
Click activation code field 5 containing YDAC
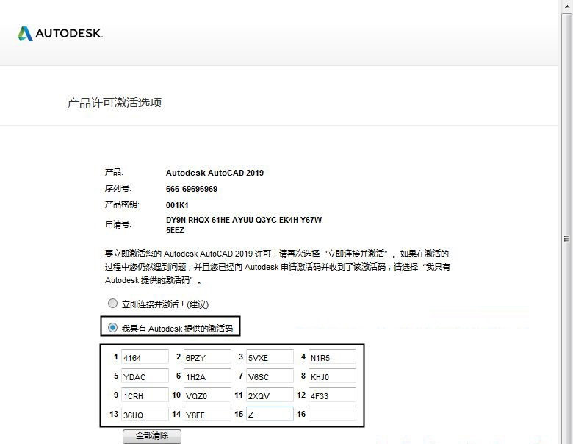145,376
